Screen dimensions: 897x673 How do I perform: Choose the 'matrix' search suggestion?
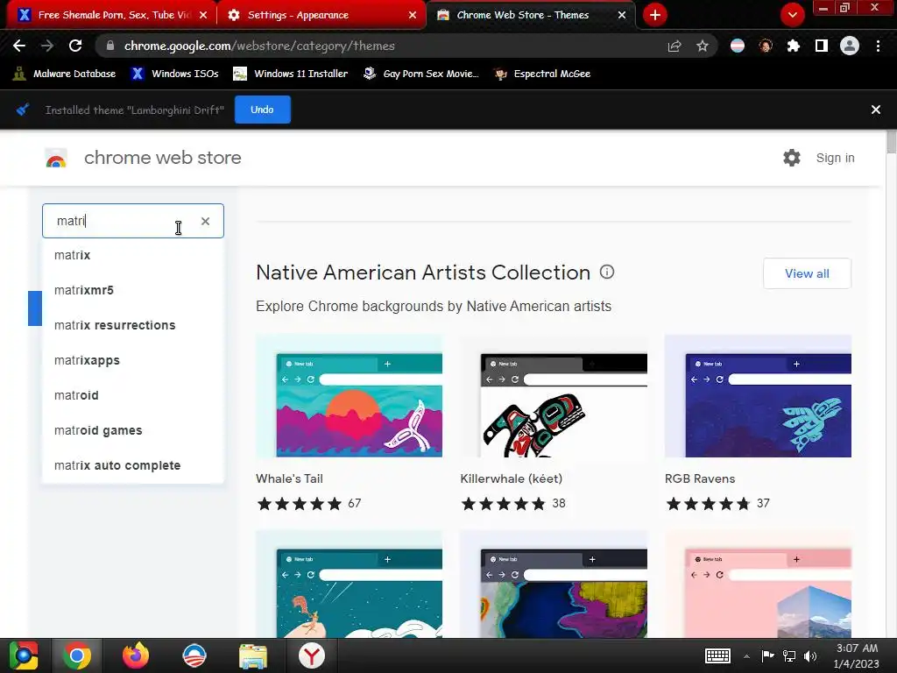pos(133,255)
